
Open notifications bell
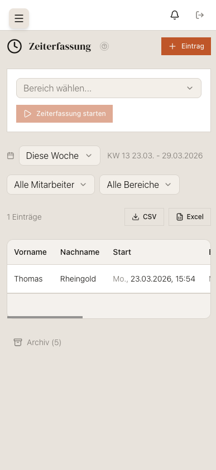point(175,15)
